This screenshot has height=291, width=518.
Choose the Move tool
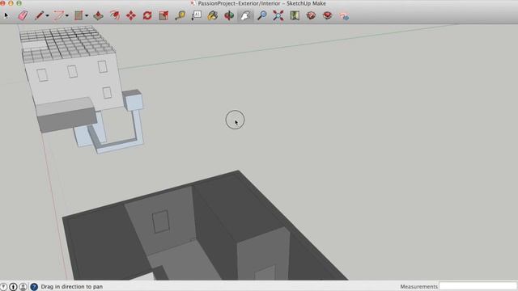click(x=131, y=15)
